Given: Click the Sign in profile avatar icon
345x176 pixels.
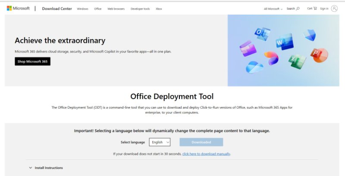Looking at the screenshot, I should click(x=334, y=8).
